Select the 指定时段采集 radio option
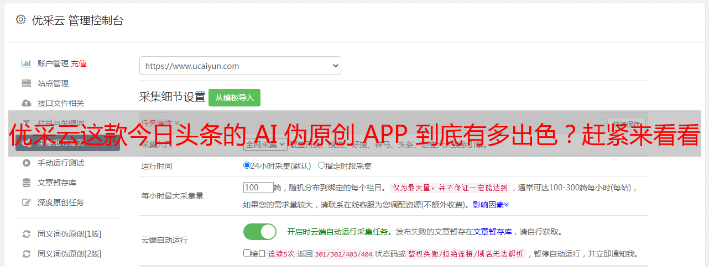Image resolution: width=709 pixels, height=267 pixels. pyautogui.click(x=321, y=165)
